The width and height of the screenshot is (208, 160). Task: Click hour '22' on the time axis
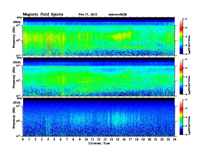[x=162, y=139]
